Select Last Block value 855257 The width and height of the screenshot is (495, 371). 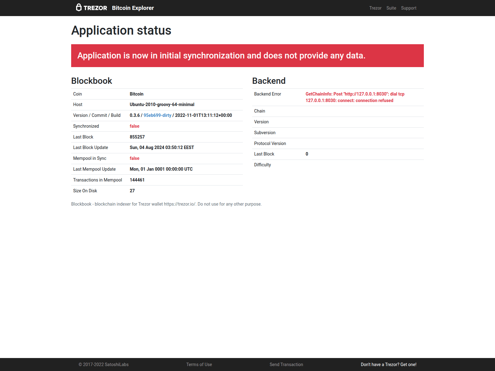pos(137,137)
